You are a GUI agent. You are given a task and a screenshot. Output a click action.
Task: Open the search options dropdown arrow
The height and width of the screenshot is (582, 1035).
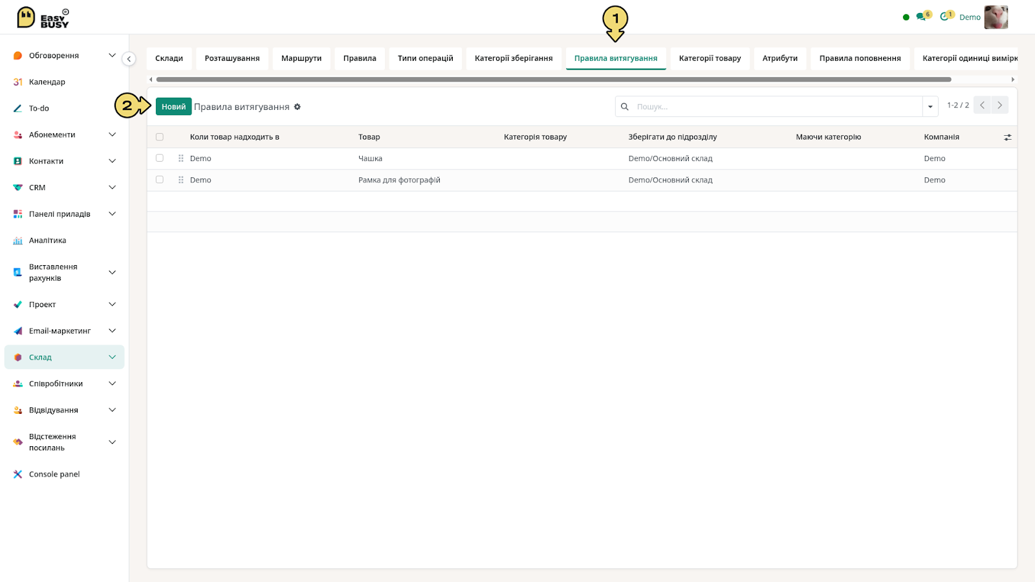tap(930, 107)
